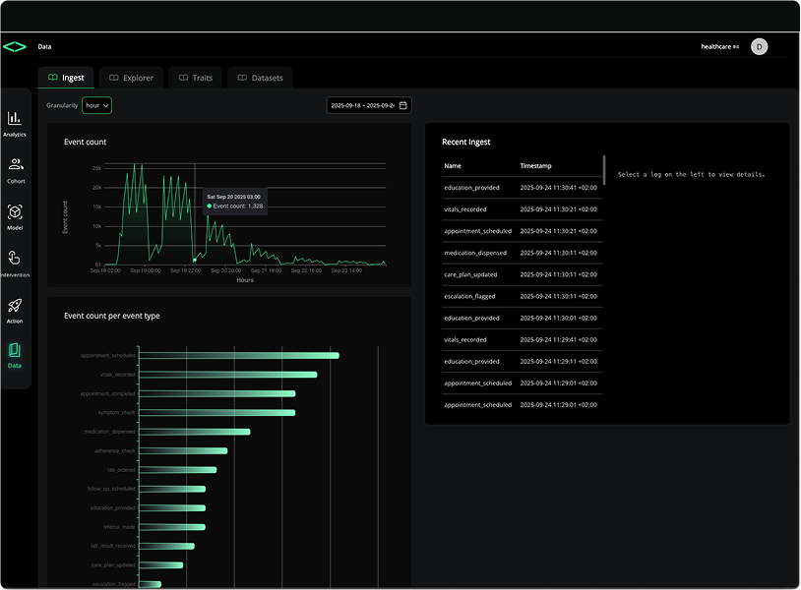Select the Model cube icon
This screenshot has height=590, width=801.
coord(15,212)
